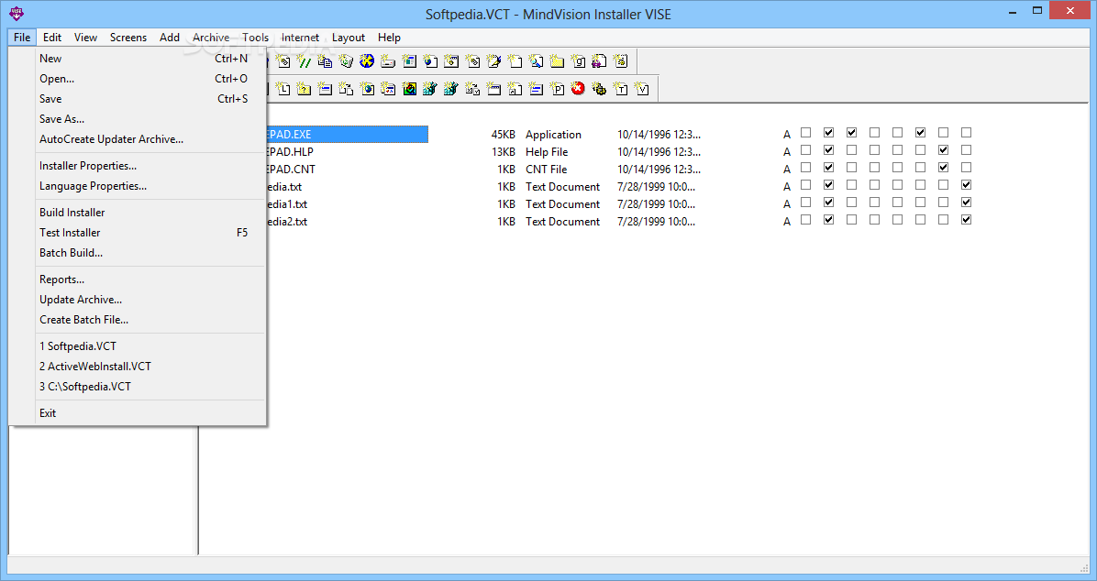Viewport: 1097px width, 581px height.
Task: Toggle the third checkbox in EPAD.EXE row
Action: coord(851,132)
